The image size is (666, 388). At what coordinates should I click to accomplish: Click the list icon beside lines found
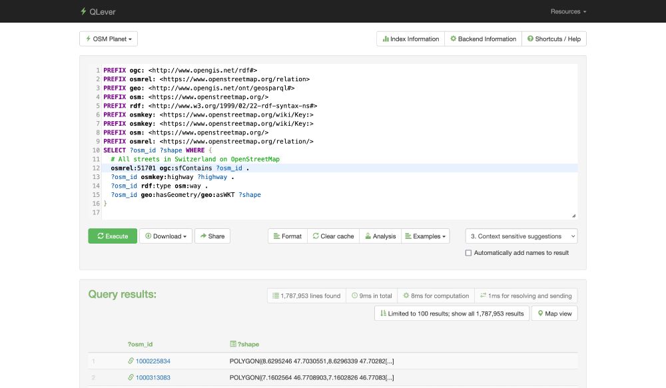coord(276,296)
